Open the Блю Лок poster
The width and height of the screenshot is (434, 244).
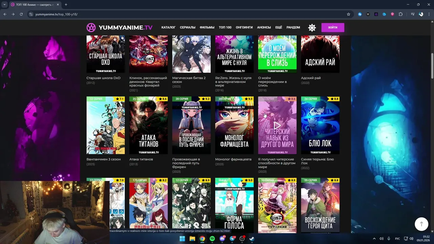(x=320, y=125)
